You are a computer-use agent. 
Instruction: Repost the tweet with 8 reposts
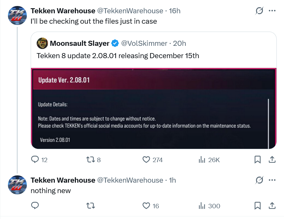(x=90, y=160)
